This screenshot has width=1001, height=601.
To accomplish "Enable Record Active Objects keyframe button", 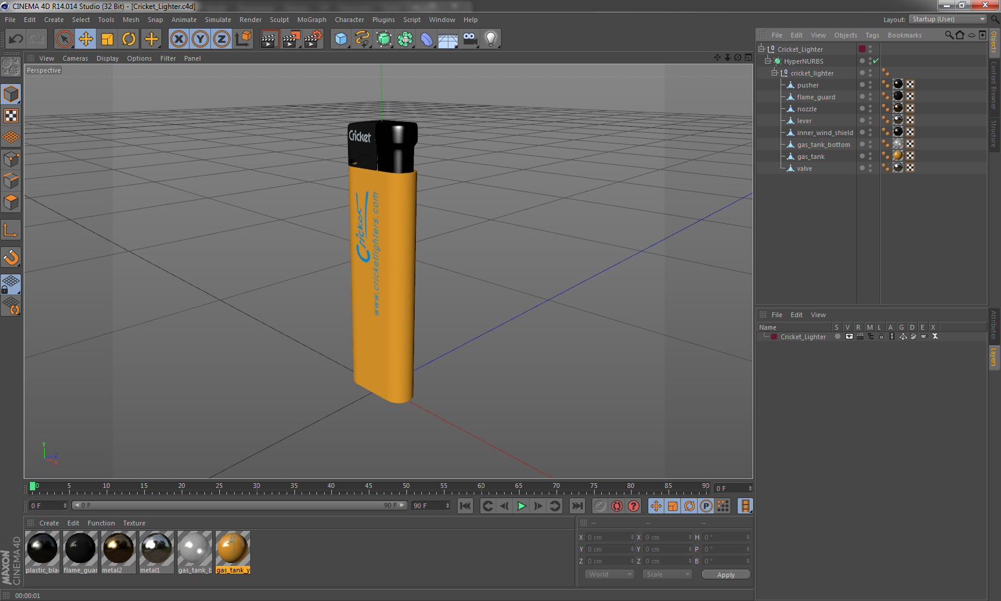I will tap(600, 506).
